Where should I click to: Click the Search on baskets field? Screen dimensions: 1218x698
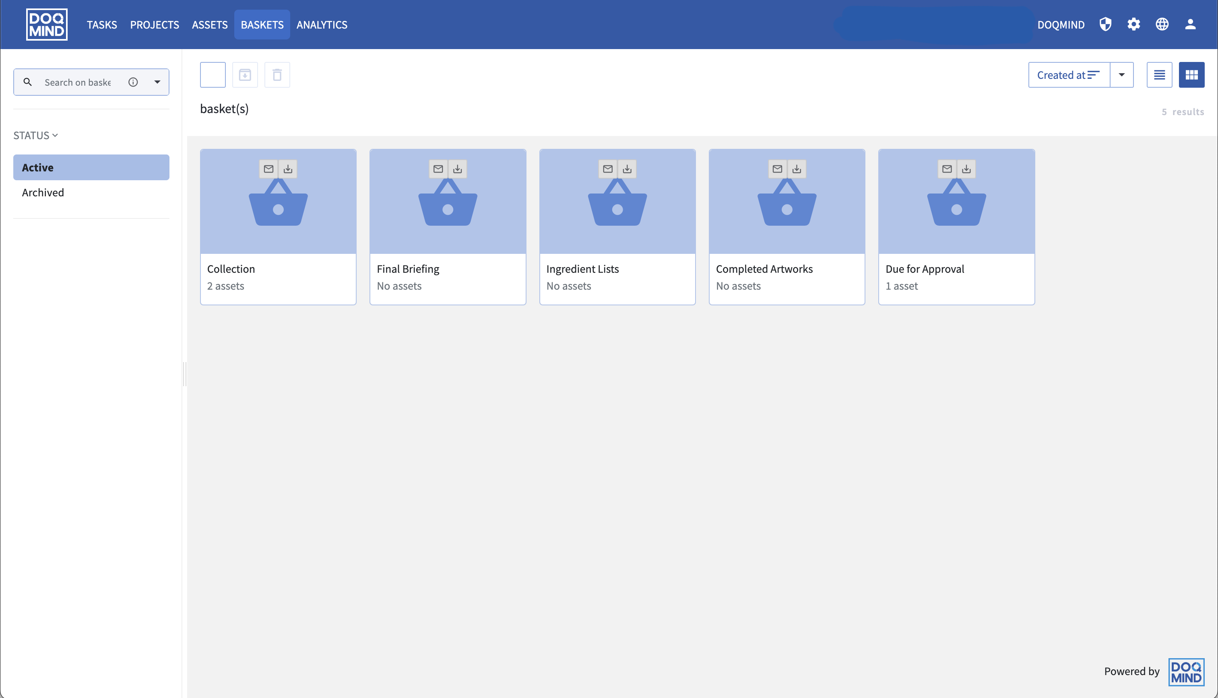pyautogui.click(x=78, y=82)
